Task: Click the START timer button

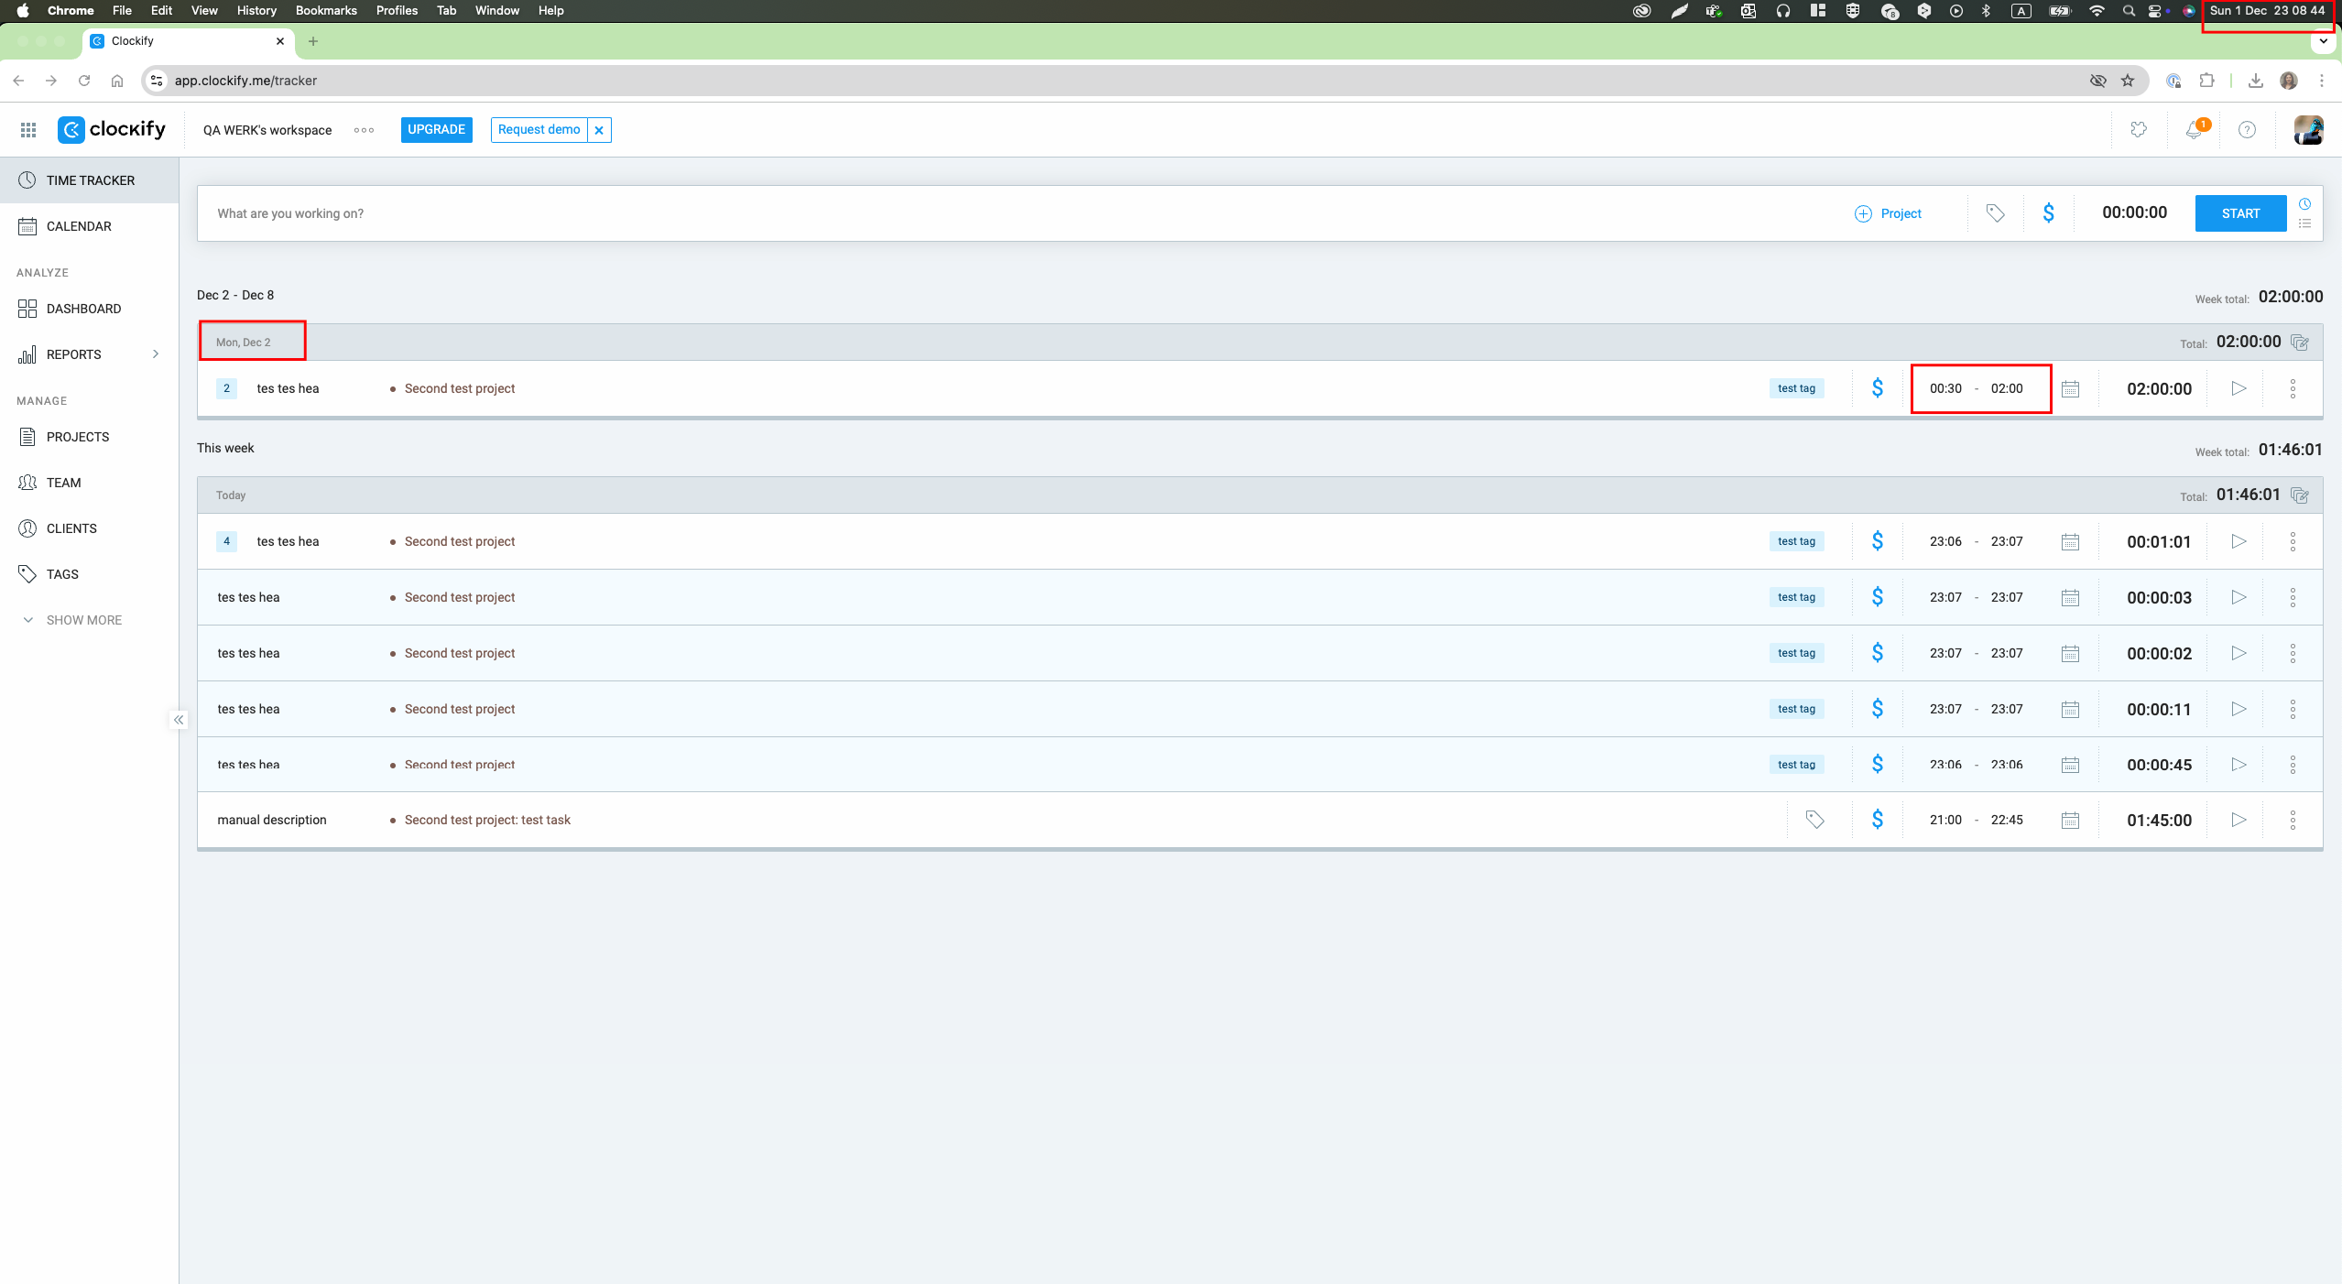Action: pos(2240,213)
